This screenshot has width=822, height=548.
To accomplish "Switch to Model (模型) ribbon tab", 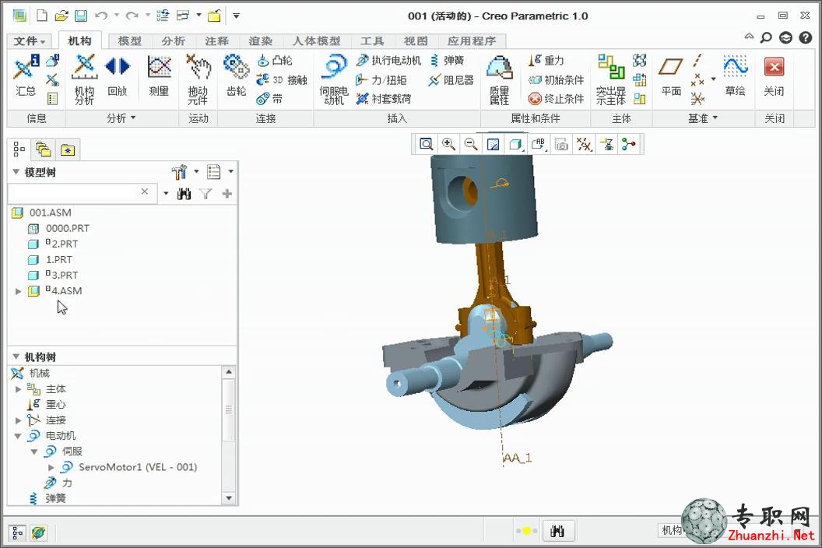I will click(x=129, y=41).
